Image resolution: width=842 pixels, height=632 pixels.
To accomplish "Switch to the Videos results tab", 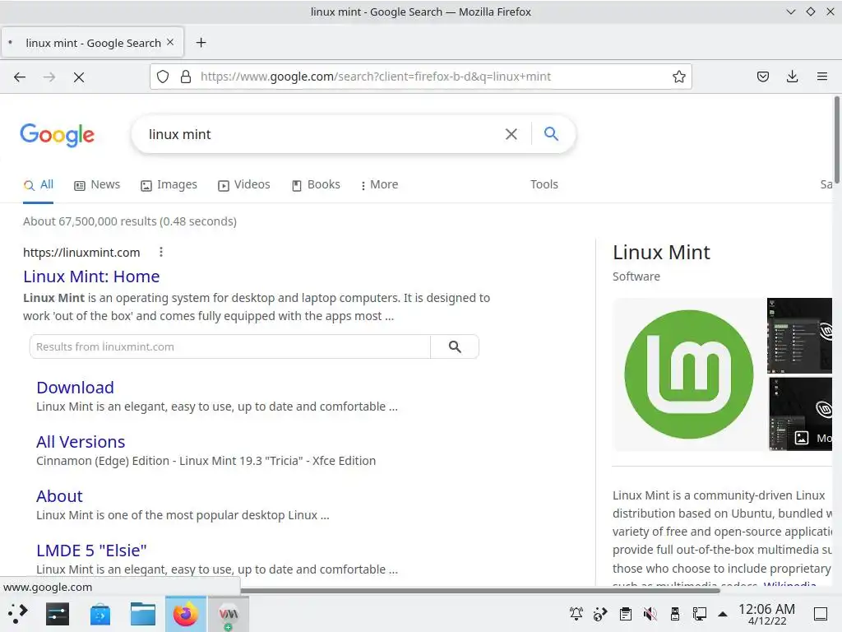I will point(244,184).
